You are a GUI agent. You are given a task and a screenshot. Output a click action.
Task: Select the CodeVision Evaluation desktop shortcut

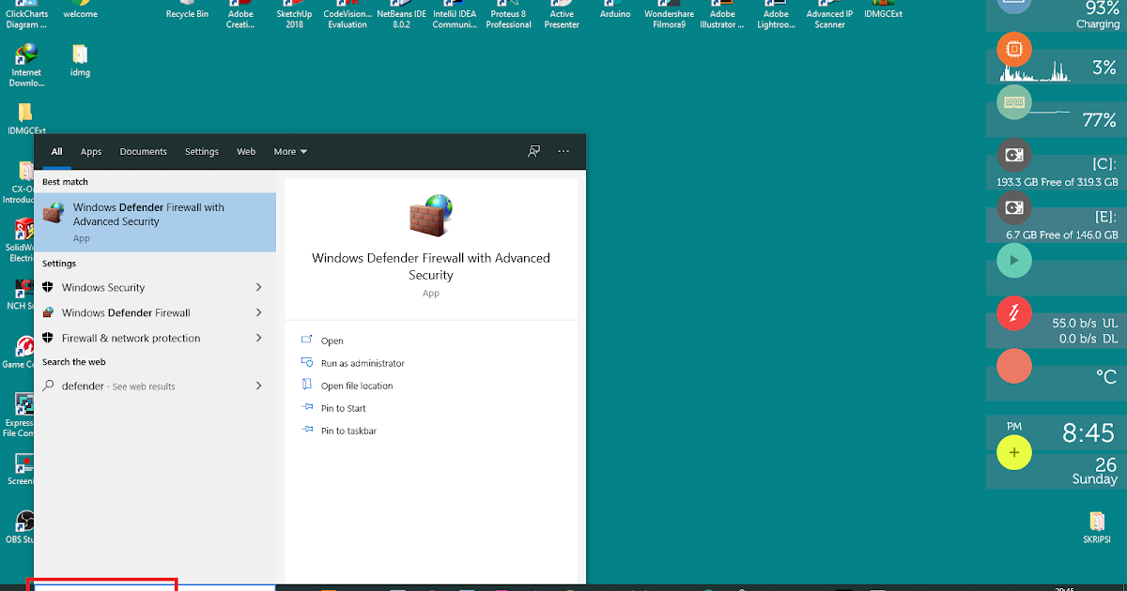click(347, 14)
